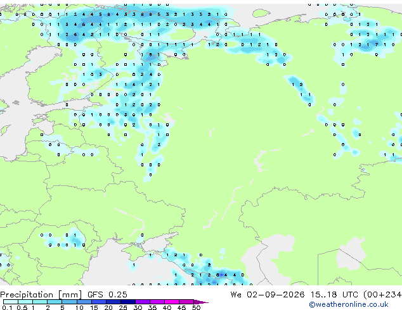Screen dimensions: 402x310
Task: Click the 'We 02-09-2026' forecast date
Action: pyautogui.click(x=268, y=295)
